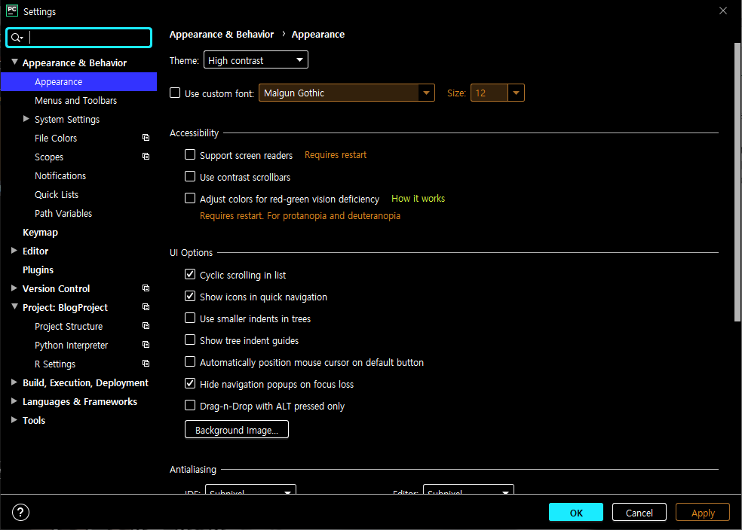Select Appearance in settings tree
Screen dimensions: 742x530
tap(78, 82)
